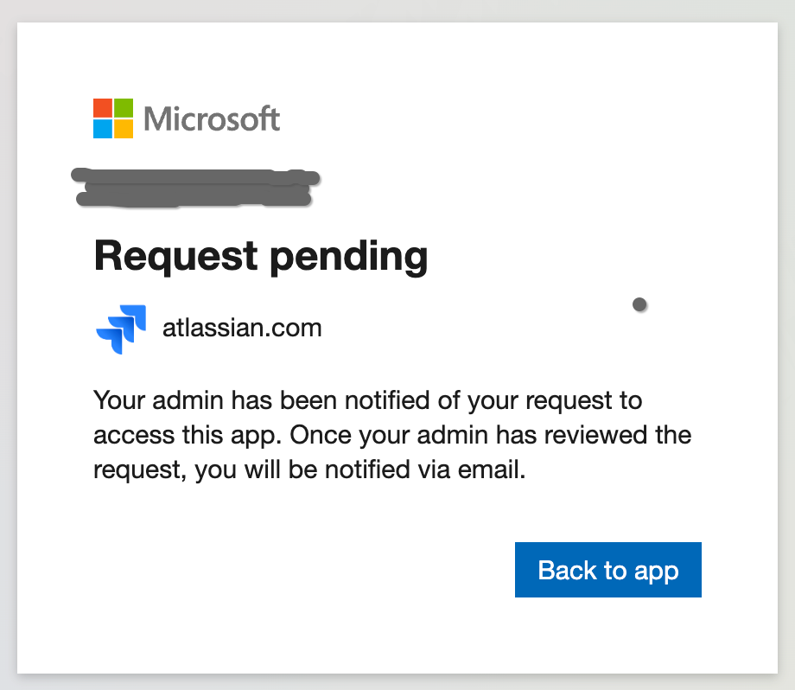Click the Microsoft wordmark text

click(x=213, y=118)
